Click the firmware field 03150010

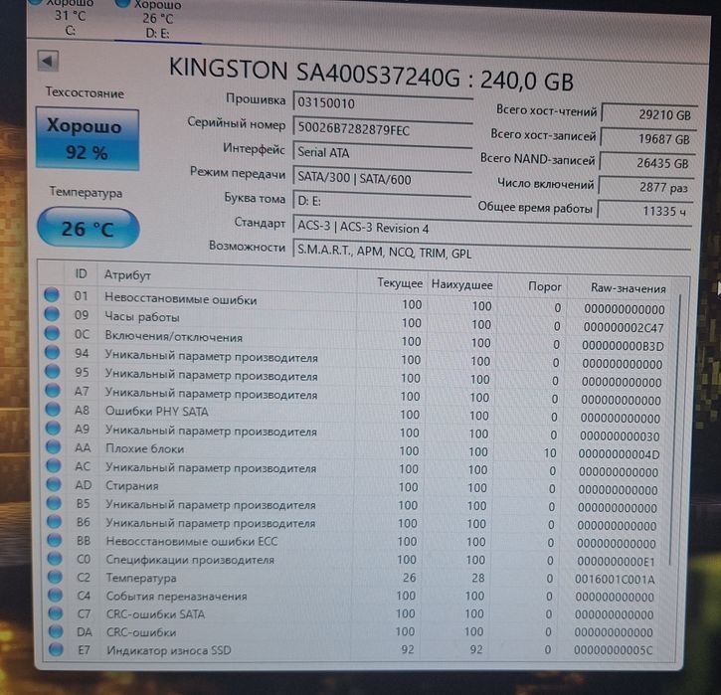point(383,103)
